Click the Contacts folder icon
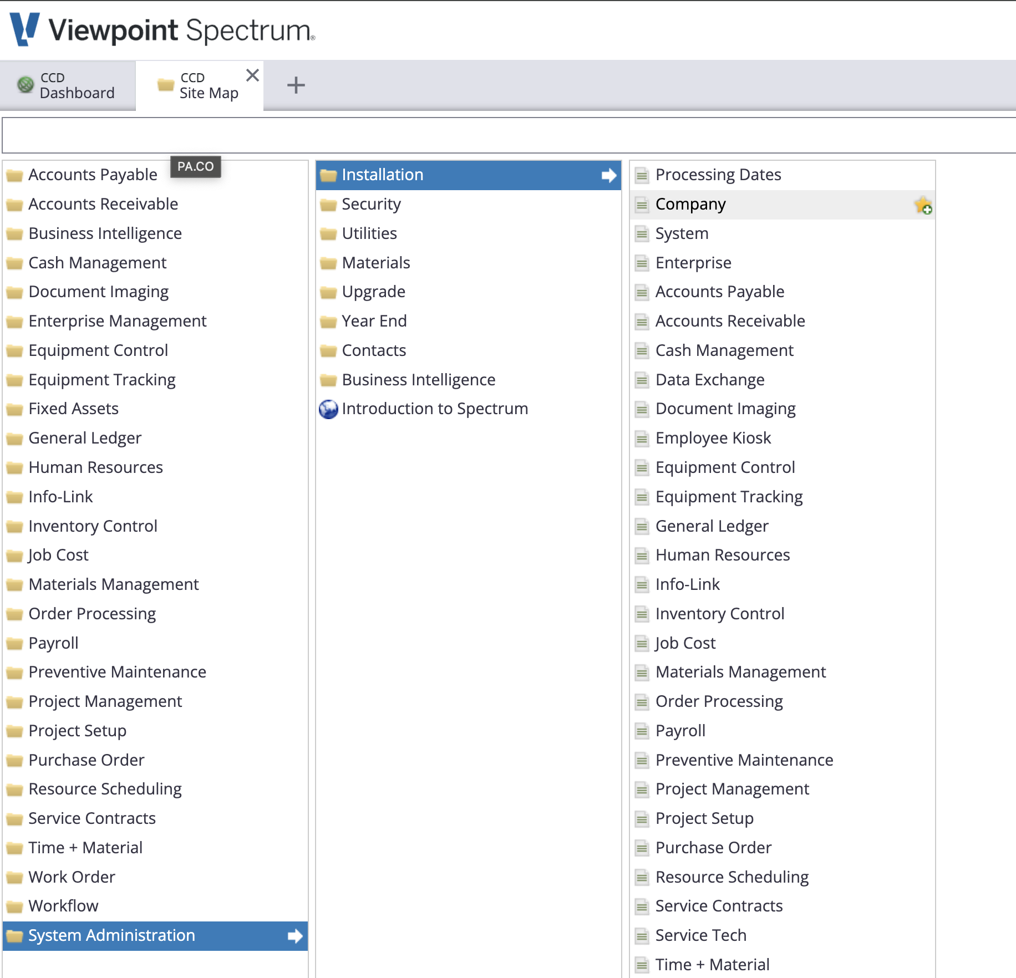Image resolution: width=1016 pixels, height=978 pixels. pos(328,352)
